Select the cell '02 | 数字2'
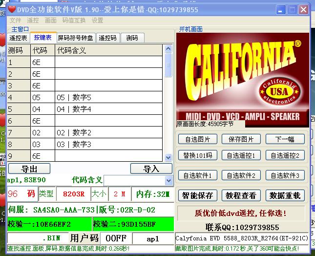The height and width of the screenshot is (256, 315). [x=108, y=132]
